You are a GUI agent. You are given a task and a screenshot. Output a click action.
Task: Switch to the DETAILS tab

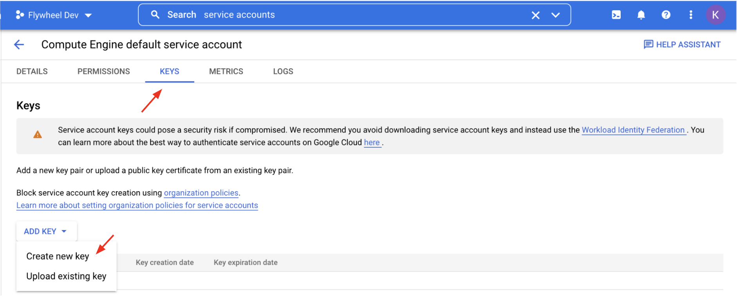(x=32, y=71)
